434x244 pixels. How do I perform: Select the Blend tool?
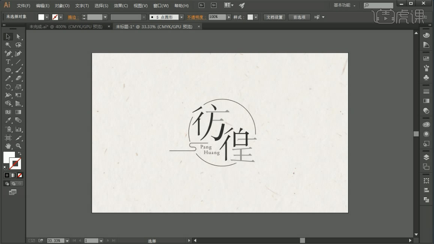point(18,120)
